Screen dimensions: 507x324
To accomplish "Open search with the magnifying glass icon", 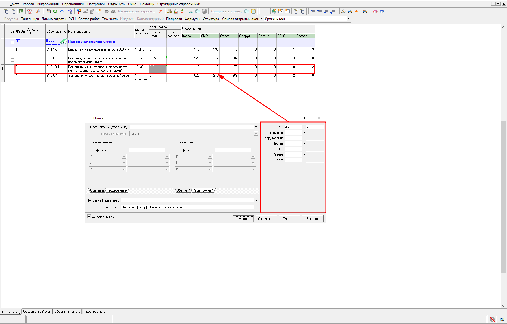I will click(38, 11).
